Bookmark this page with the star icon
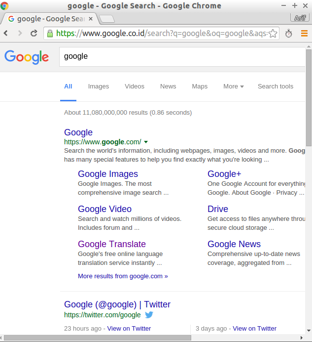The height and width of the screenshot is (342, 312). 273,34
